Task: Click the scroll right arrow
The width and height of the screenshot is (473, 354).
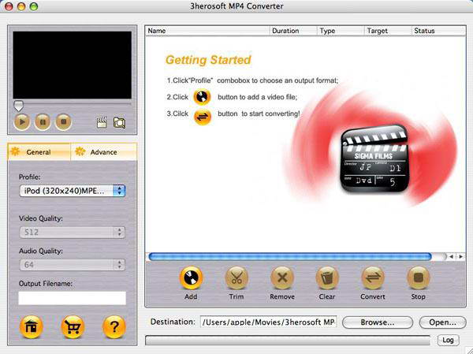Action: [x=461, y=256]
